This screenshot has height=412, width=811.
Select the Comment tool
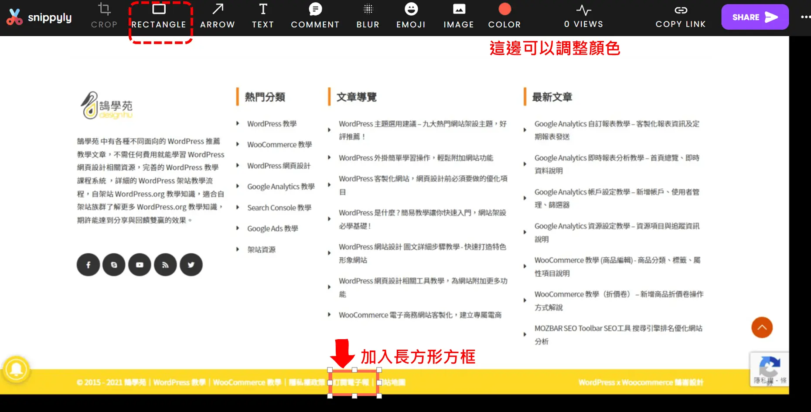pyautogui.click(x=315, y=17)
